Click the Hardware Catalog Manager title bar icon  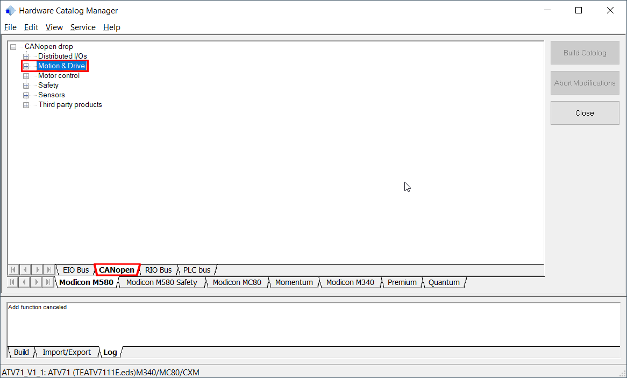click(10, 11)
